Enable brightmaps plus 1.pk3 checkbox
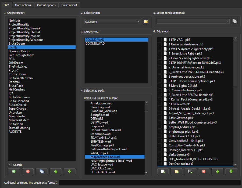 160,131
